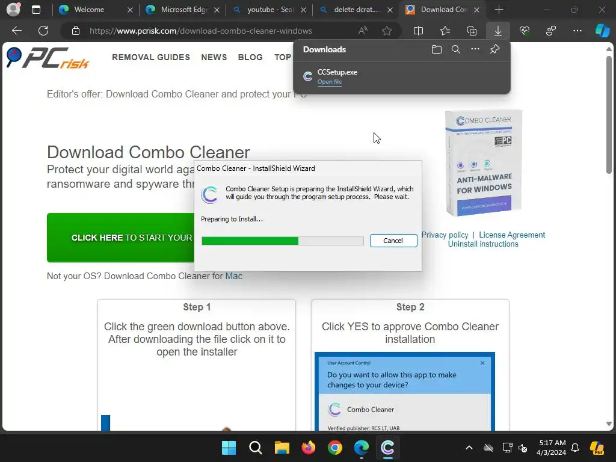Open the License Agreement link
The height and width of the screenshot is (462, 616).
pos(512,235)
